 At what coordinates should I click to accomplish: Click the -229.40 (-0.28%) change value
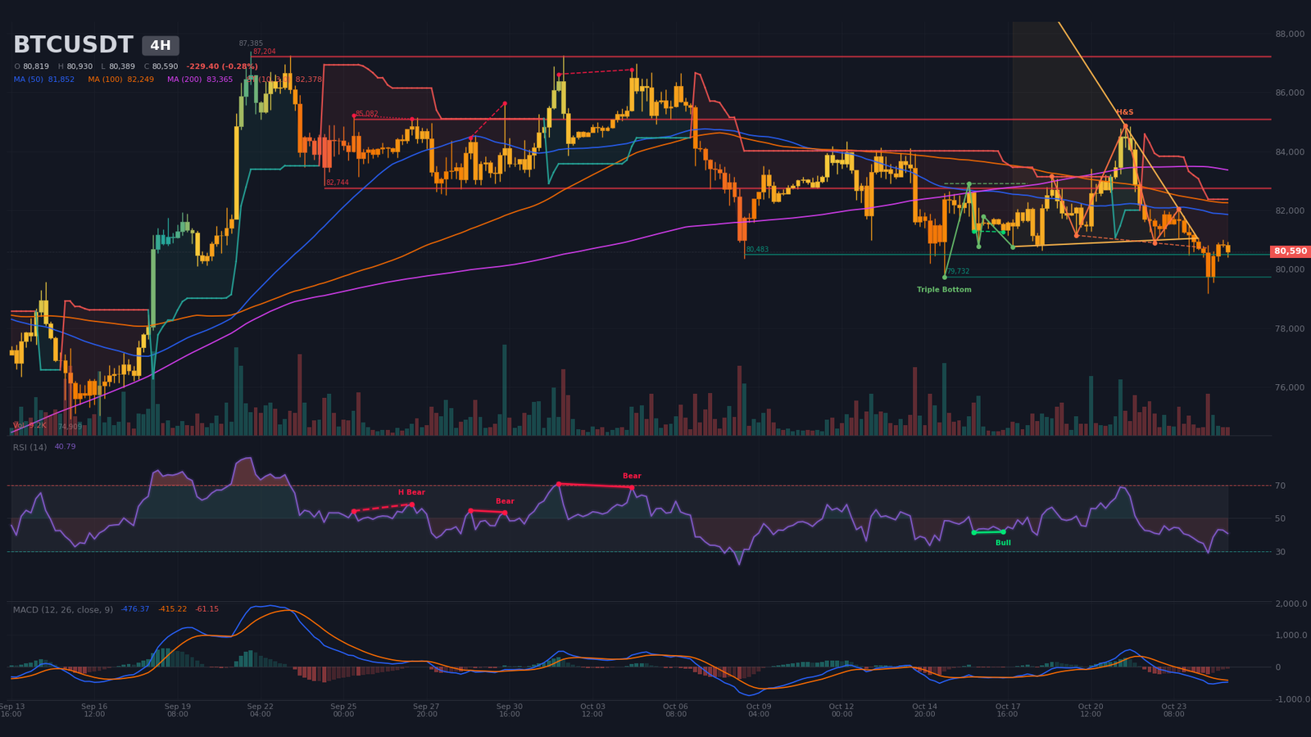click(222, 67)
